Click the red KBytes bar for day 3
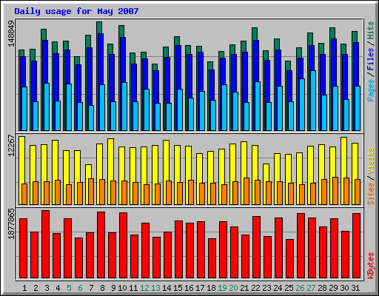This screenshot has width=379, height=296. (46, 244)
